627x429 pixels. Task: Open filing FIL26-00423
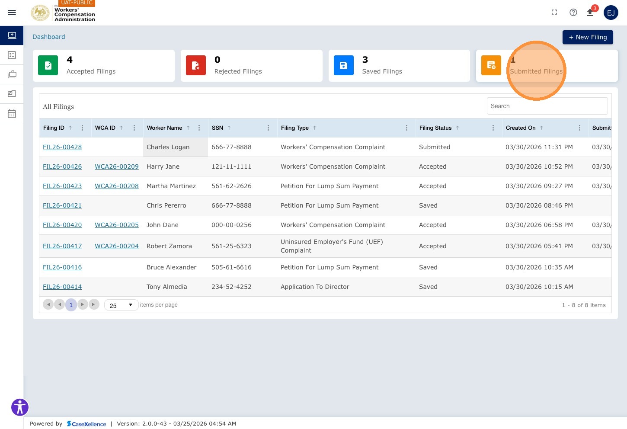62,186
